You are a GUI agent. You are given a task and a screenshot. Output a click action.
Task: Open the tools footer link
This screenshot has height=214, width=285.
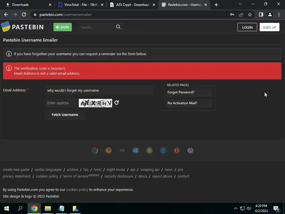point(97,170)
